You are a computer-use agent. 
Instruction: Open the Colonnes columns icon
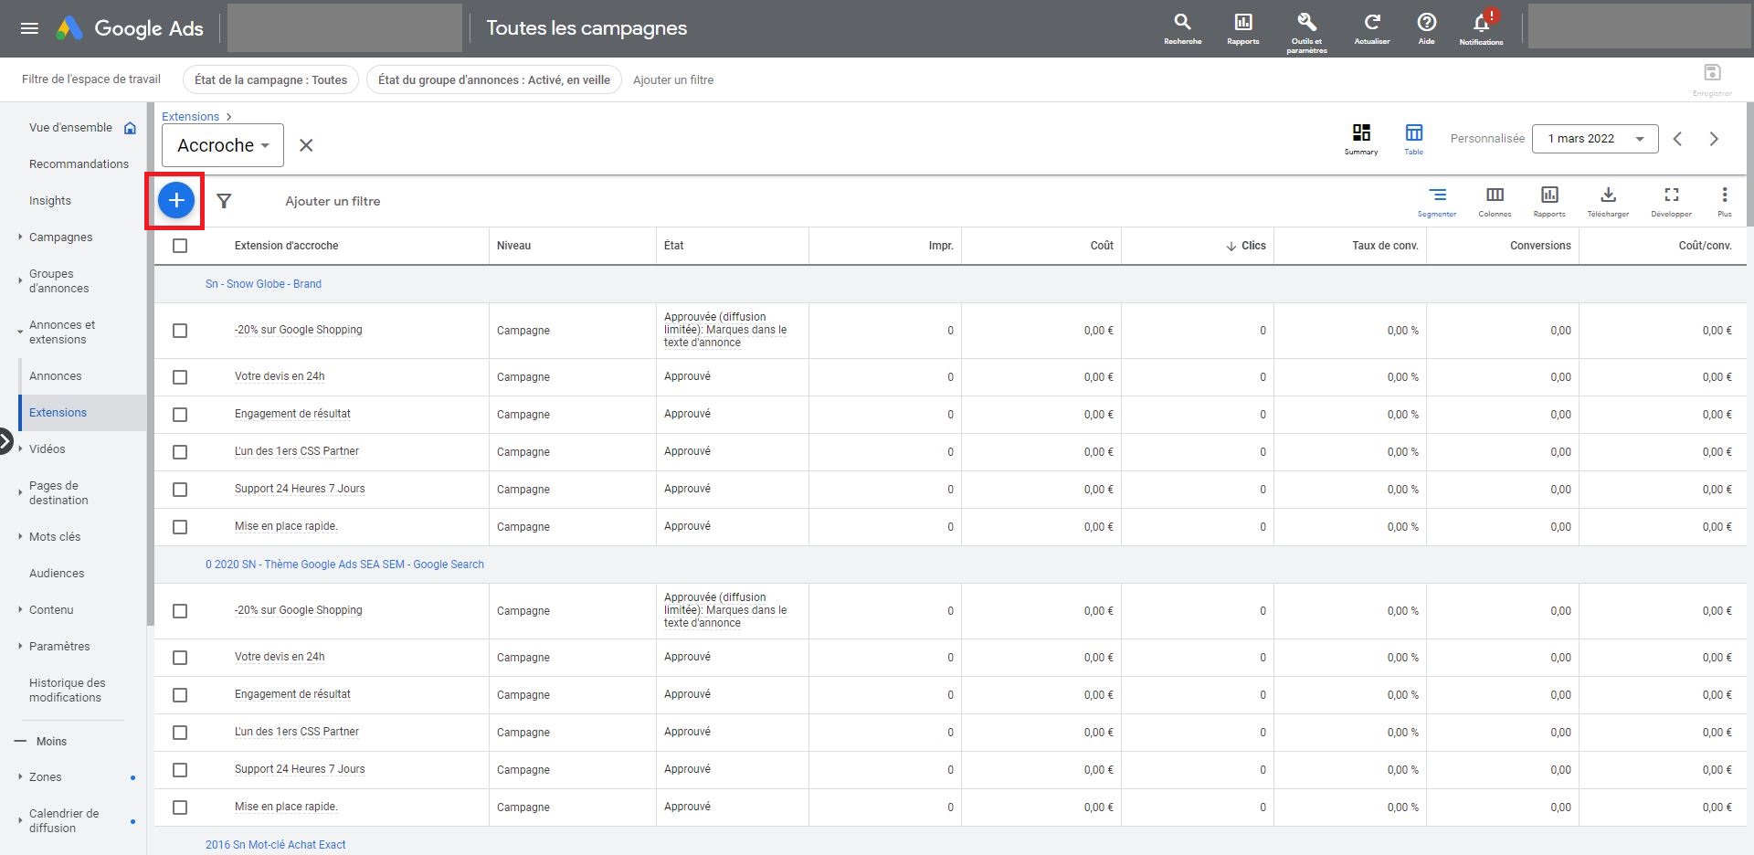[x=1495, y=195]
